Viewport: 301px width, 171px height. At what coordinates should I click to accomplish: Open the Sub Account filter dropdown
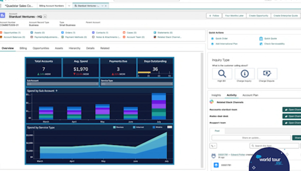click(63, 84)
